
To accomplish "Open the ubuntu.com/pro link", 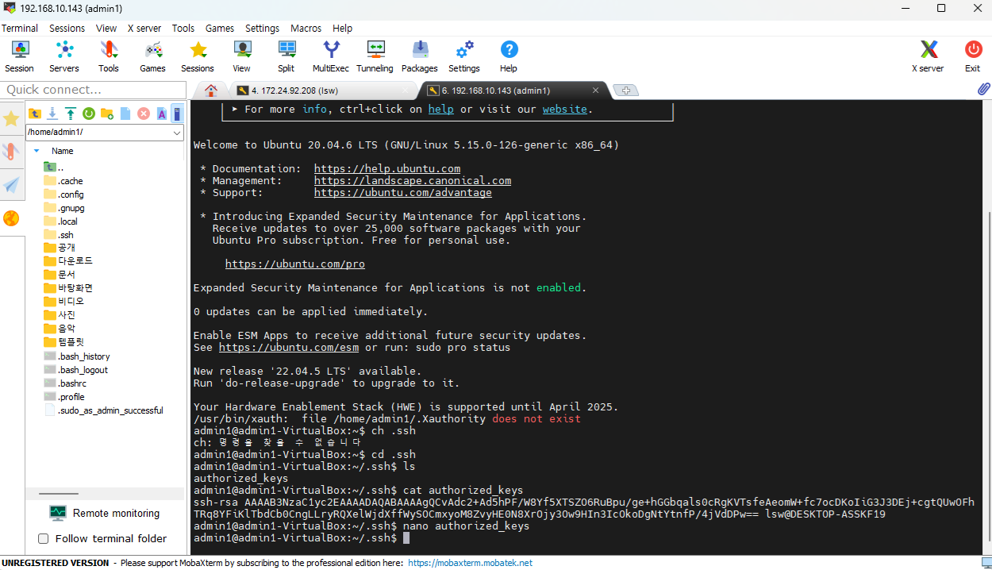I will click(295, 264).
